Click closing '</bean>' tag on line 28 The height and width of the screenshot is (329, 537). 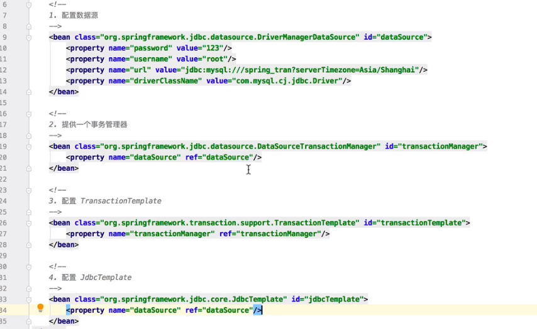64,245
